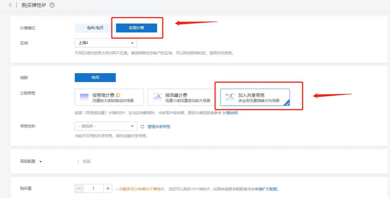Click 申请扩大配额 to request more quota

click(265, 189)
